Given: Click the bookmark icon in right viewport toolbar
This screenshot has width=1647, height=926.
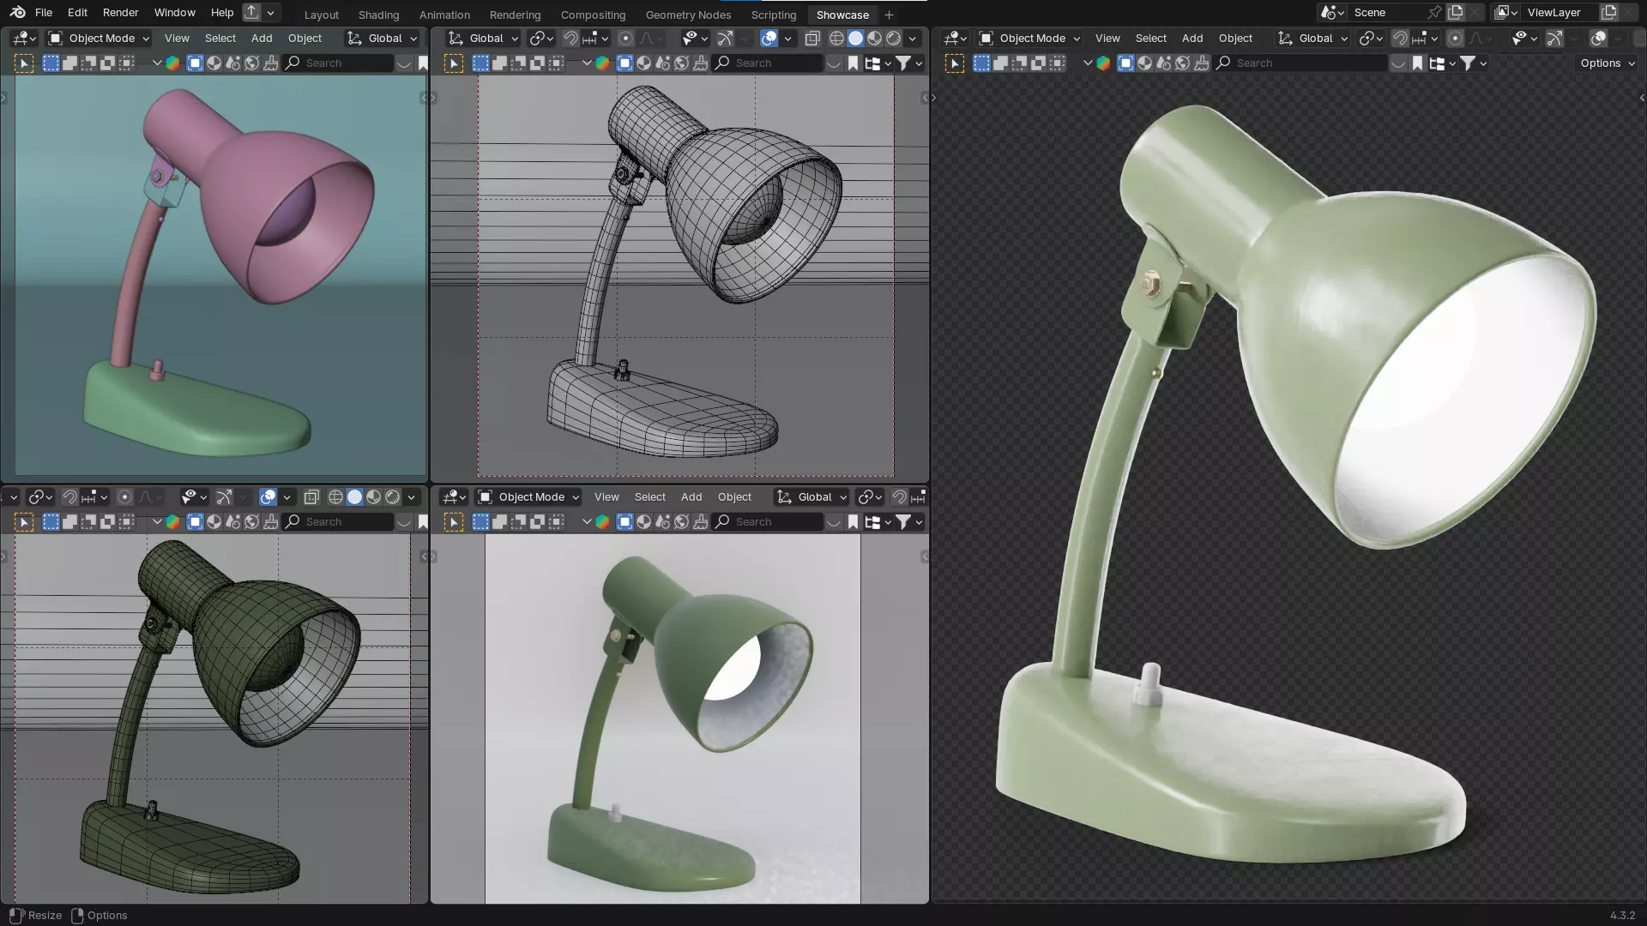Looking at the screenshot, I should pyautogui.click(x=1417, y=63).
